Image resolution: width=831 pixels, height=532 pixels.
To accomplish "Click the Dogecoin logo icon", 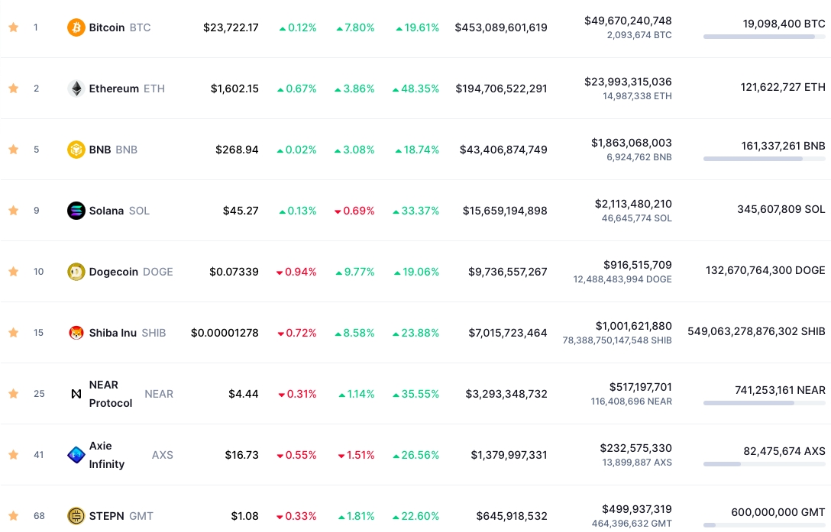I will (76, 272).
